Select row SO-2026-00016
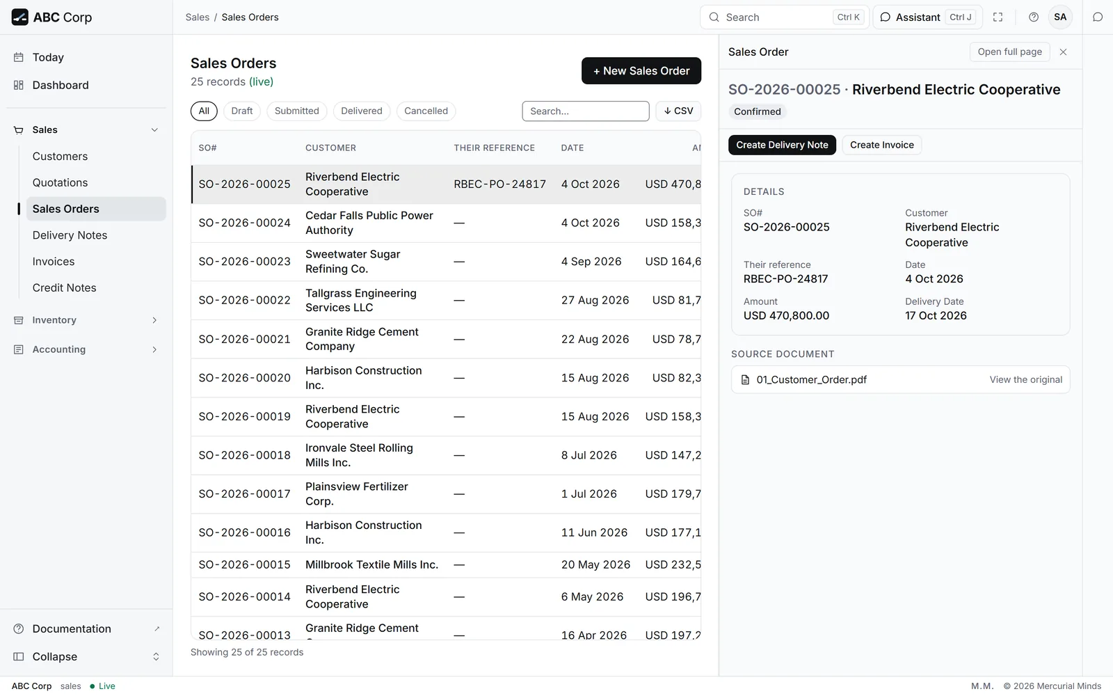The width and height of the screenshot is (1113, 696). (x=446, y=532)
